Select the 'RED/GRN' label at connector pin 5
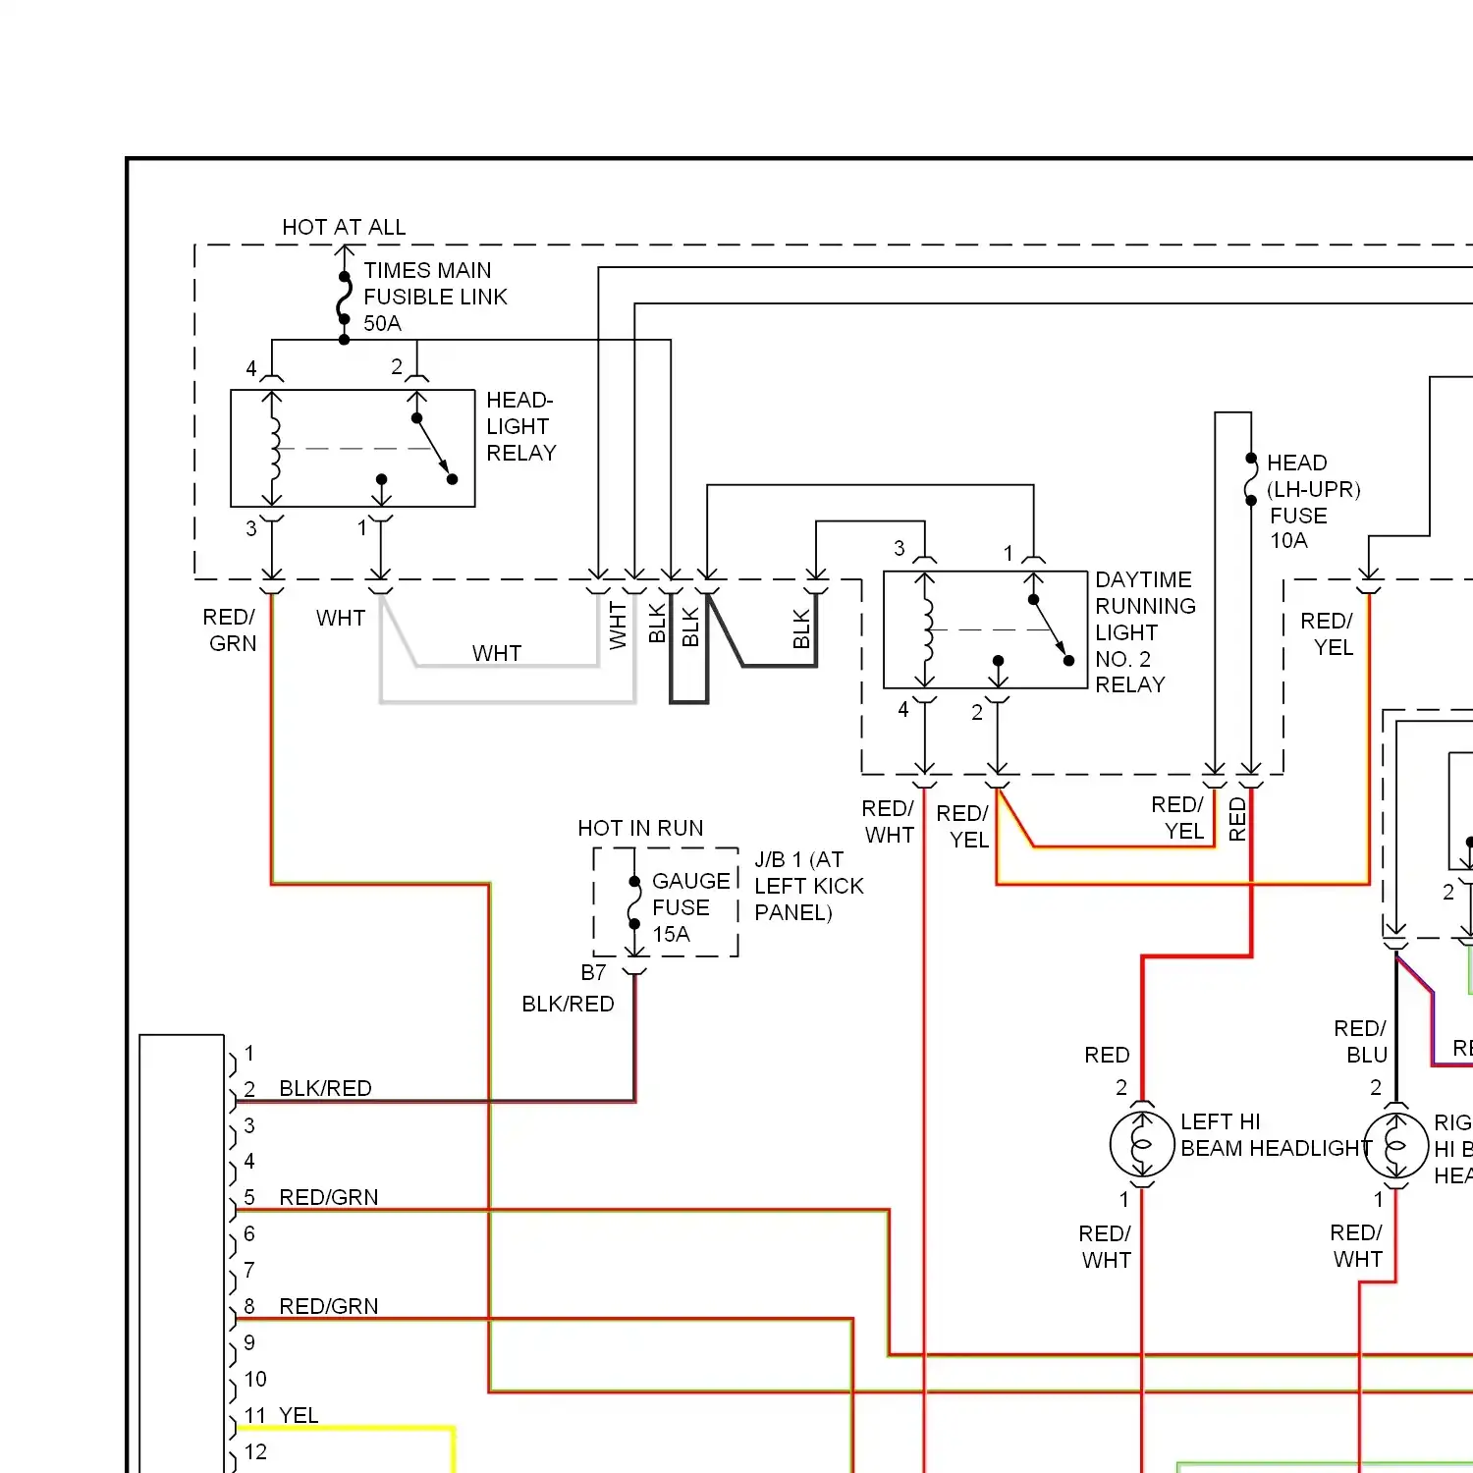The image size is (1473, 1473). tap(328, 1197)
